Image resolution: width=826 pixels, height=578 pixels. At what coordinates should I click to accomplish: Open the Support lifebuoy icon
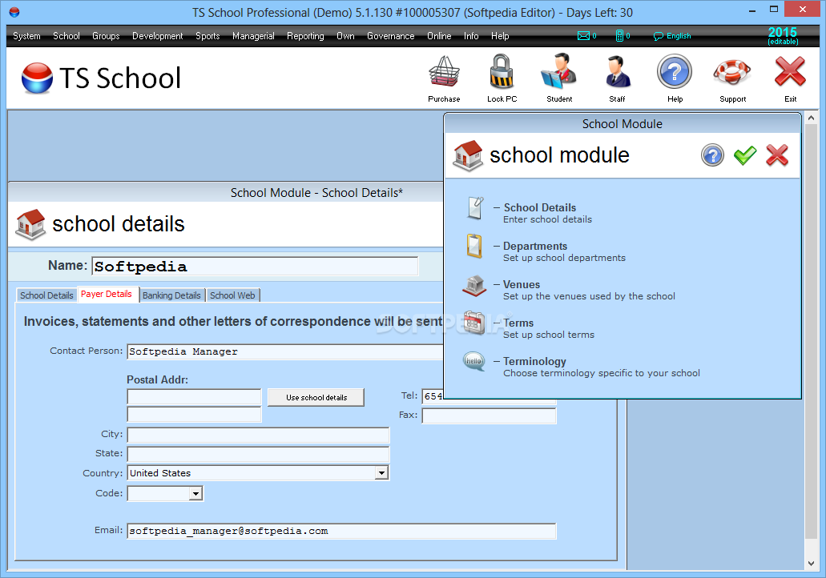[732, 72]
